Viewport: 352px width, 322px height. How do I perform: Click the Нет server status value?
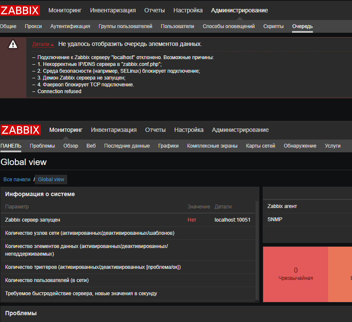(x=192, y=220)
